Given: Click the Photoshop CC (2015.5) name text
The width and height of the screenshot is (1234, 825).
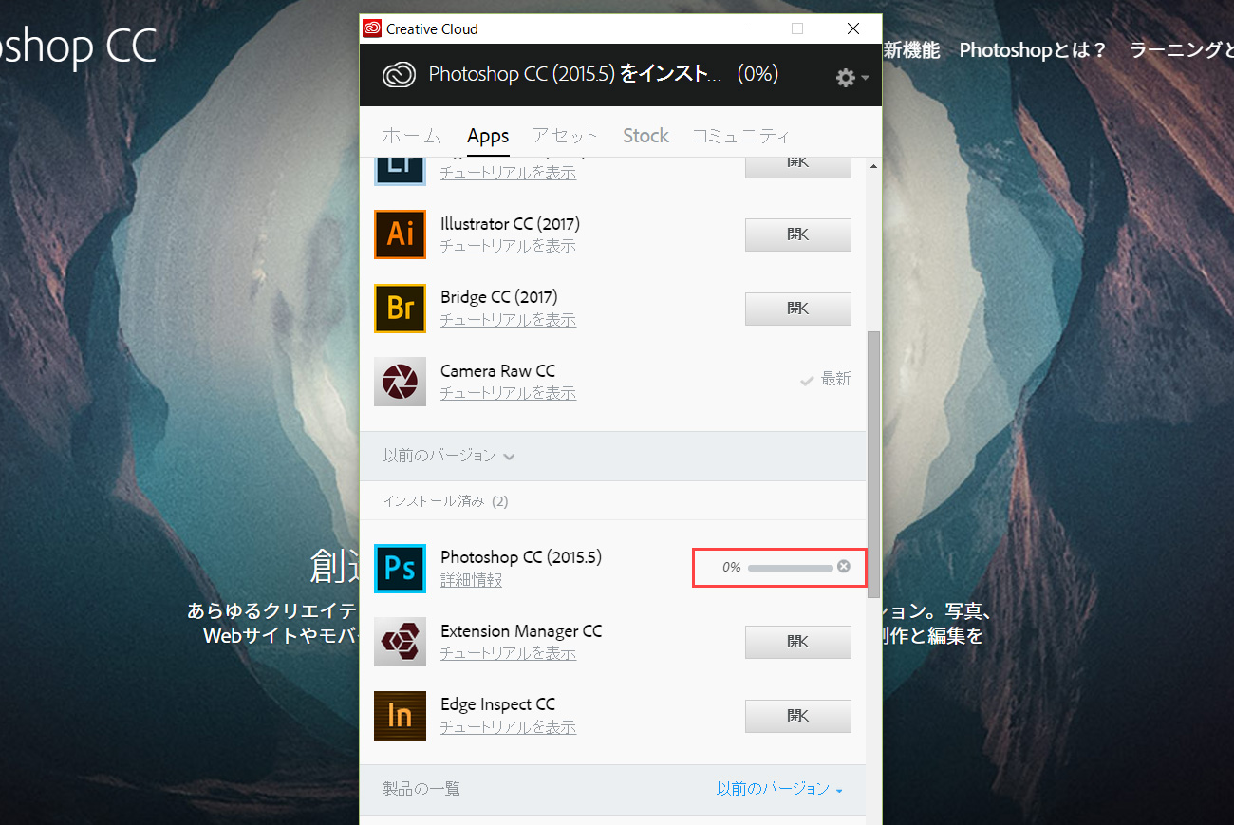Looking at the screenshot, I should pyautogui.click(x=521, y=557).
